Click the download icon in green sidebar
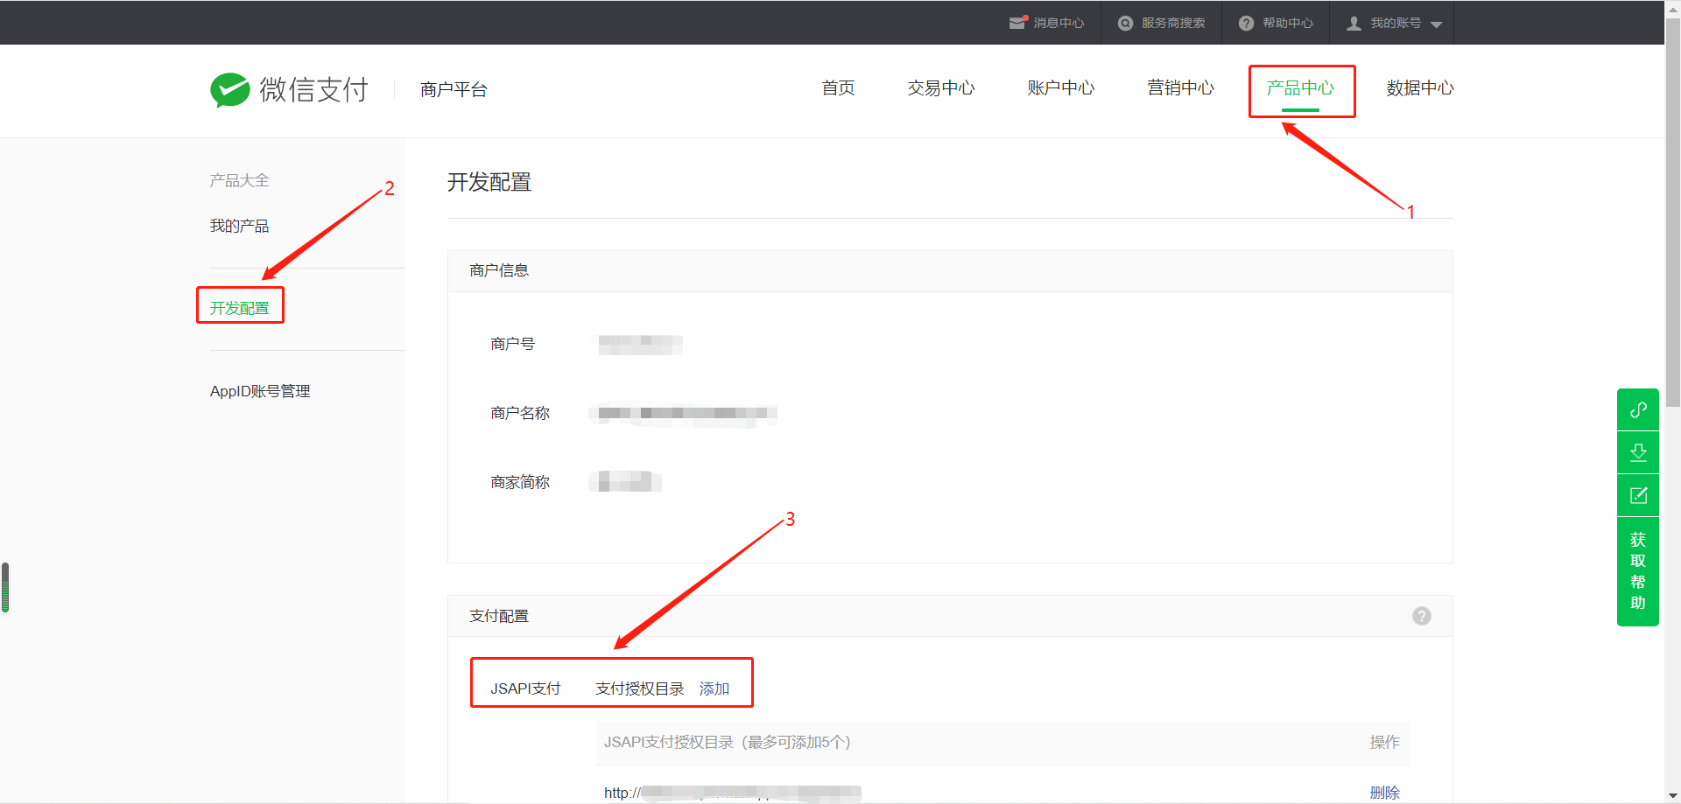Viewport: 1681px width, 804px height. click(x=1638, y=452)
